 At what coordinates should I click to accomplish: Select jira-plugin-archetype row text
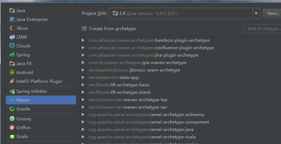point(144,55)
